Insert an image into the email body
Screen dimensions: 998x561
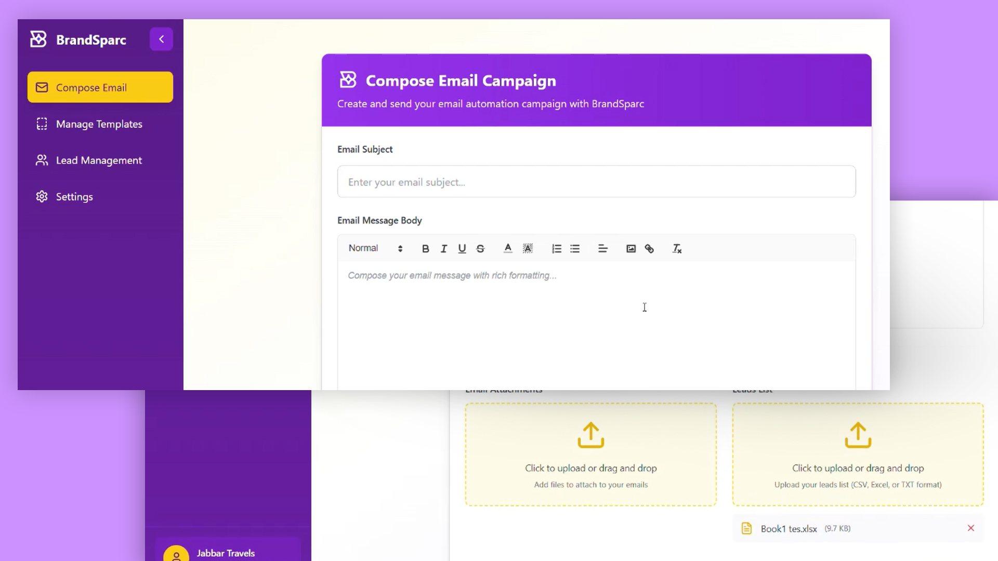pos(631,248)
